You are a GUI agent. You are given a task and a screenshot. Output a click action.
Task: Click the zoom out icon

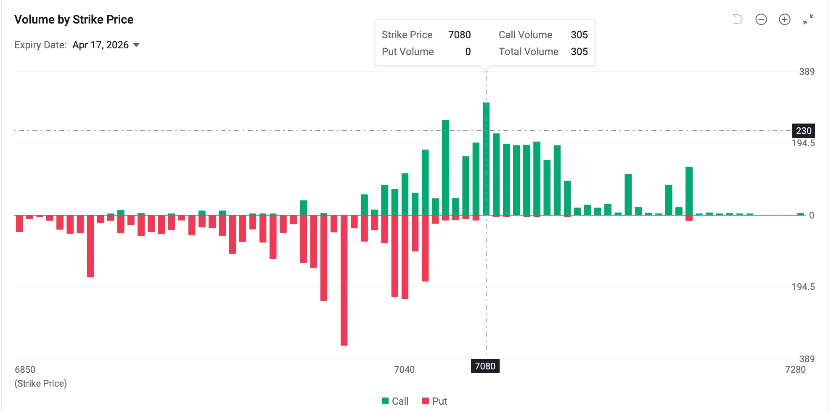761,19
